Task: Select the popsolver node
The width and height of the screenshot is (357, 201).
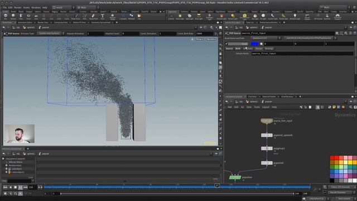Action: click(x=235, y=177)
